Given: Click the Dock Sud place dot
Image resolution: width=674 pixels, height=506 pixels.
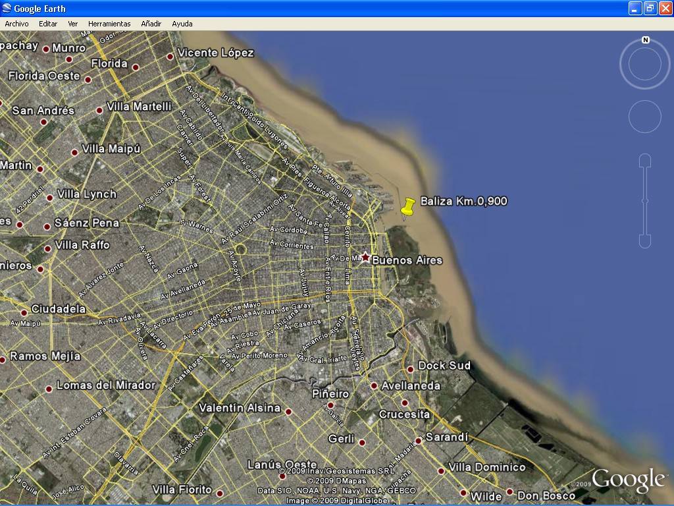Looking at the screenshot, I should pyautogui.click(x=411, y=369).
